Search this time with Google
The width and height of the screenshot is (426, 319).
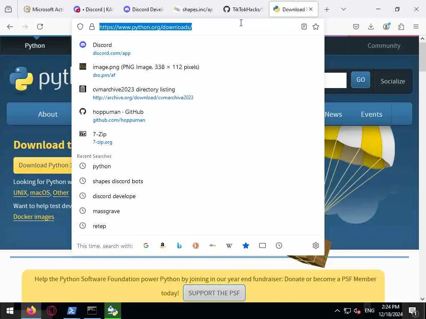point(146,245)
